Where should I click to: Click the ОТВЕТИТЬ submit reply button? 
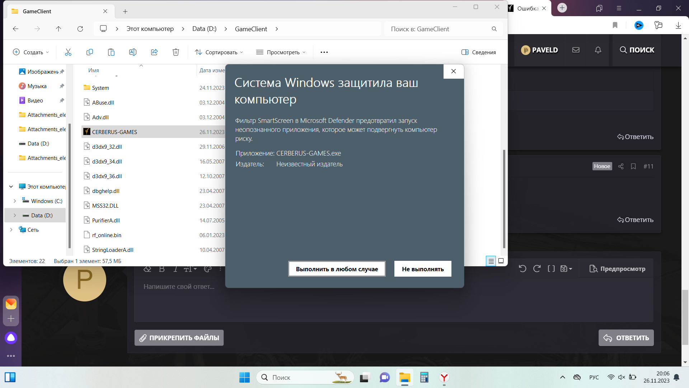point(626,338)
